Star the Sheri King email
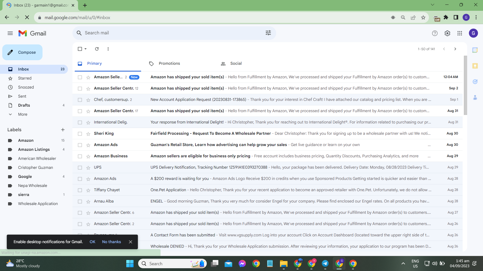Image resolution: width=483 pixels, height=271 pixels. [x=88, y=134]
